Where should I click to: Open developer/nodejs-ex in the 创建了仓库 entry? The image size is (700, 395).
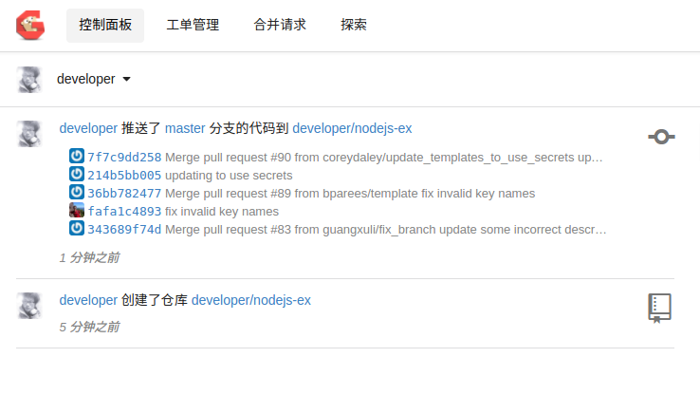click(x=251, y=300)
